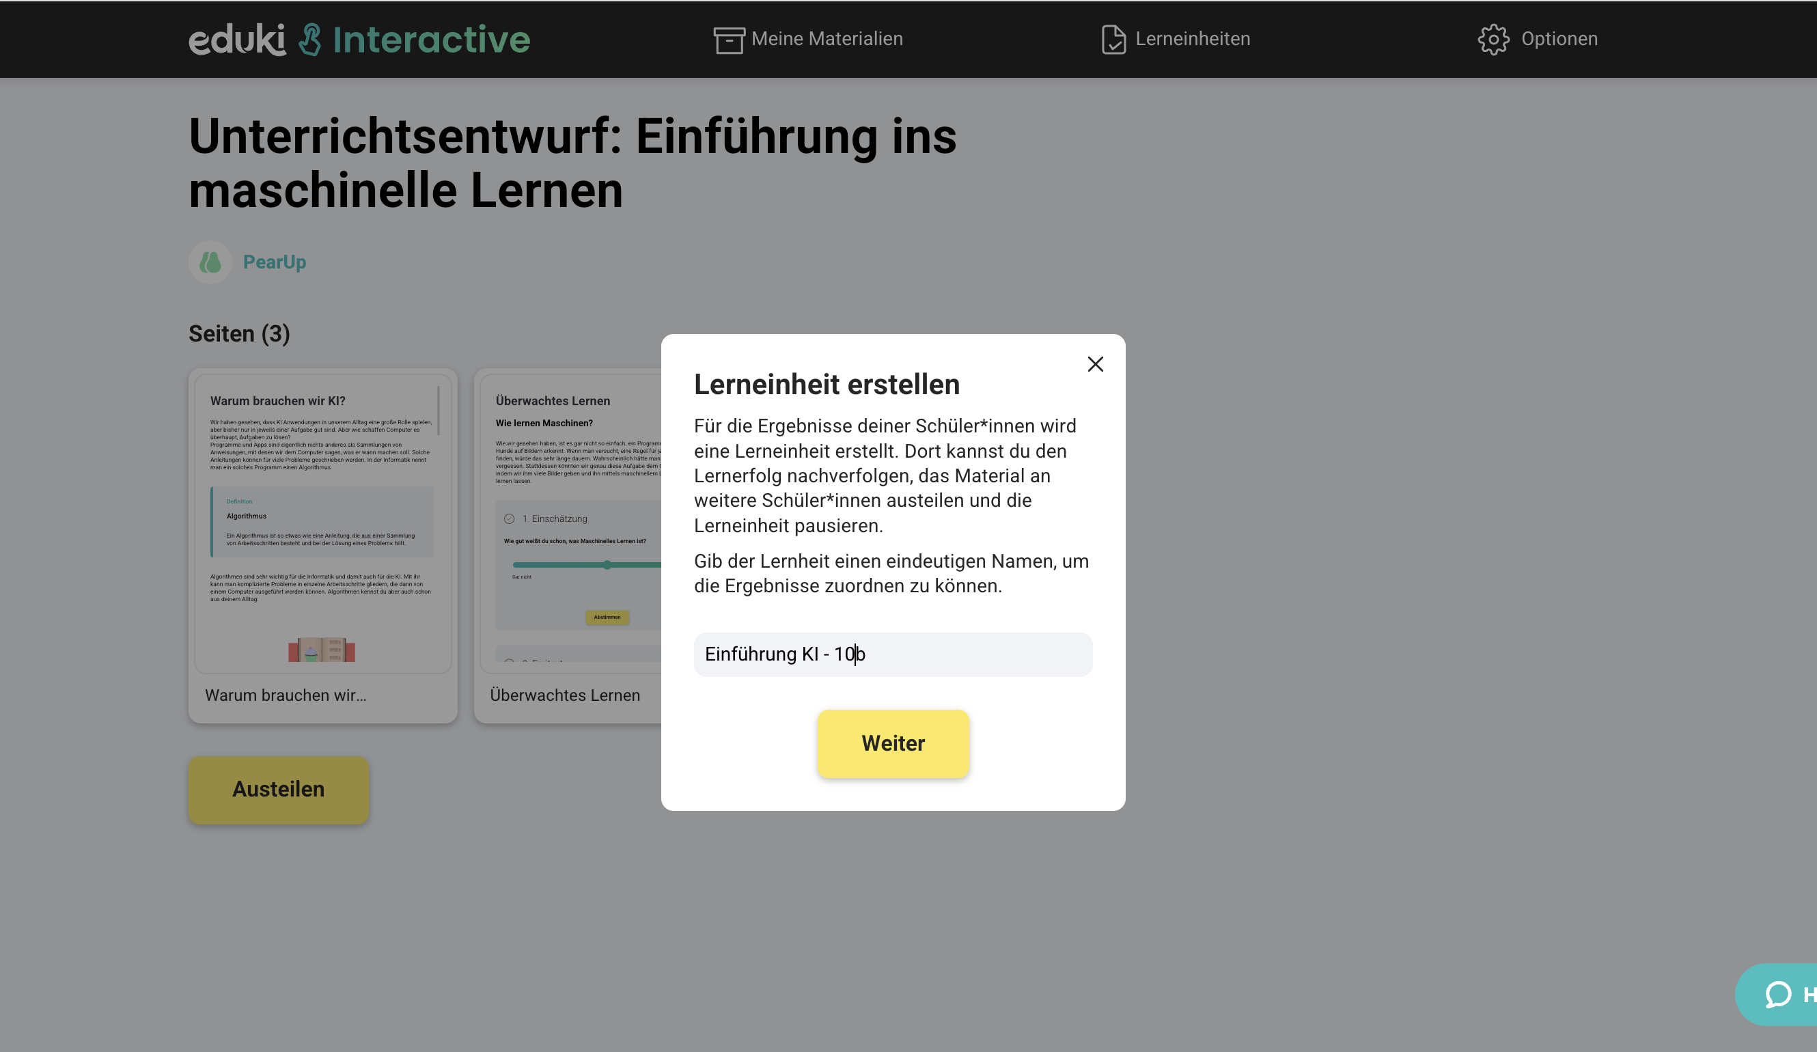
Task: Click the gear icon for Optionen
Action: click(1493, 40)
